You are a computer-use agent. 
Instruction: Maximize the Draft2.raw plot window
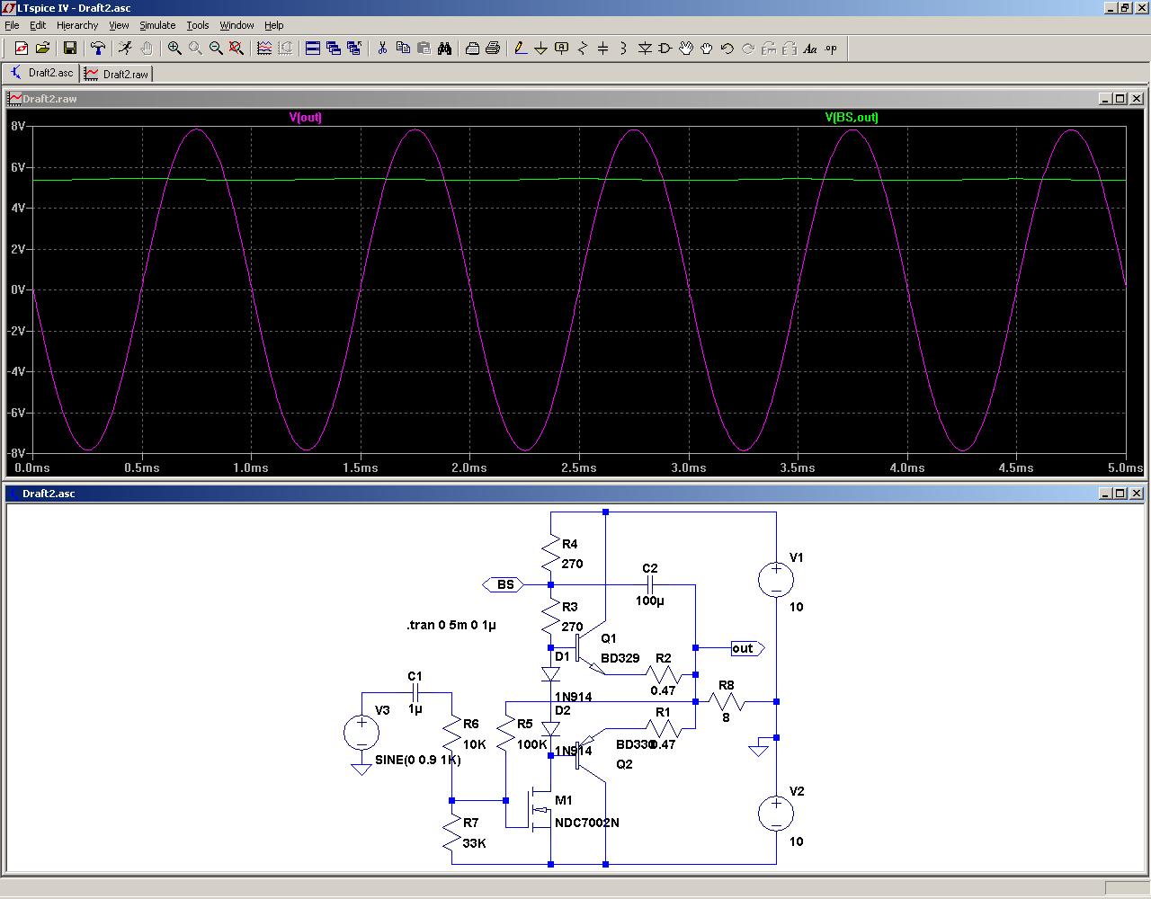pos(1120,99)
